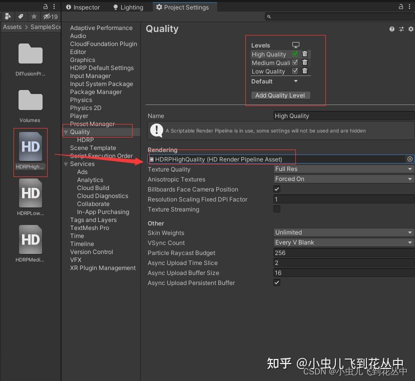Open the Quality settings help icon

392,29
